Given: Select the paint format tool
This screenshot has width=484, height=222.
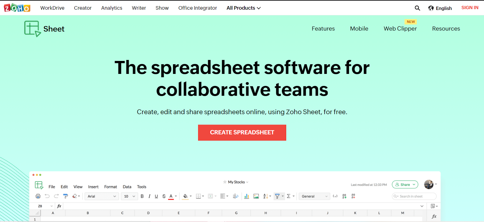Looking at the screenshot, I should 65,196.
